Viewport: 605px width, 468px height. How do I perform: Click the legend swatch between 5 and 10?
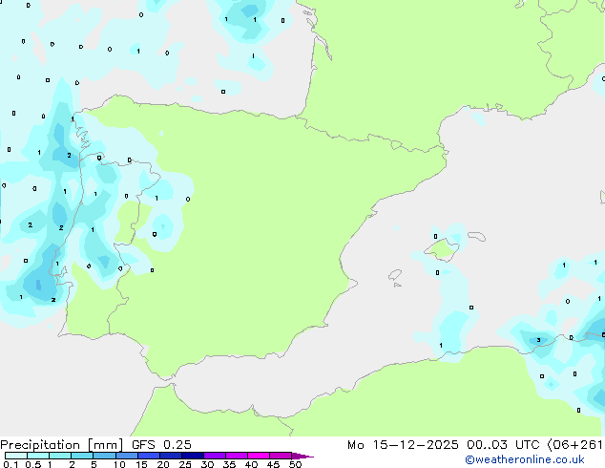(104, 456)
